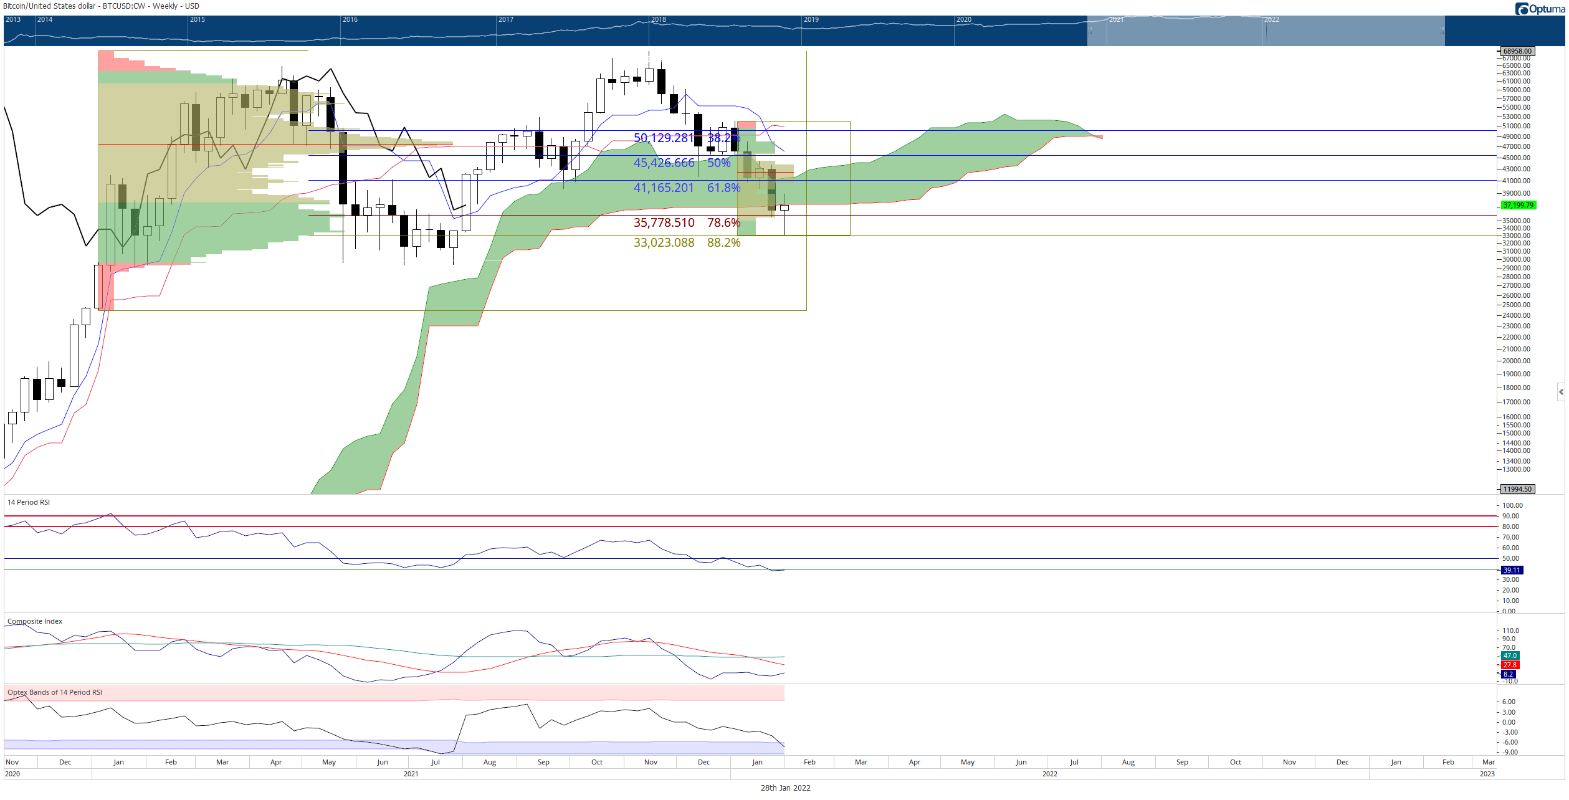Click the teal Composite Index value tag 47.0
The image size is (1569, 800).
(1510, 655)
